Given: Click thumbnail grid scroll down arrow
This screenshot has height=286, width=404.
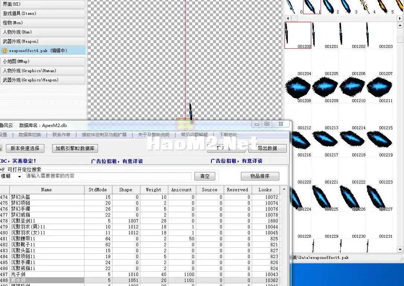Looking at the screenshot, I should [x=400, y=249].
